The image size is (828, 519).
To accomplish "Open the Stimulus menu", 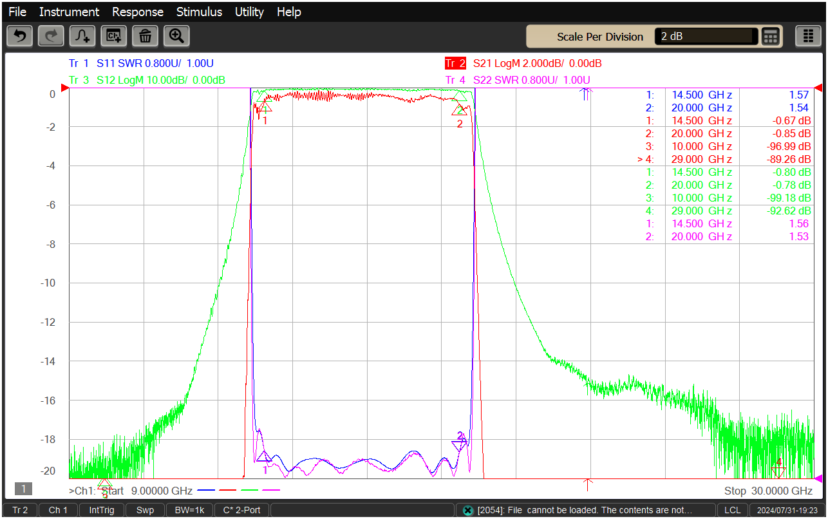I will (199, 12).
